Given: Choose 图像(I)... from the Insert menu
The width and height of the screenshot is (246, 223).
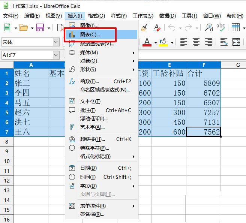Looking at the screenshot, I should pos(102,25).
